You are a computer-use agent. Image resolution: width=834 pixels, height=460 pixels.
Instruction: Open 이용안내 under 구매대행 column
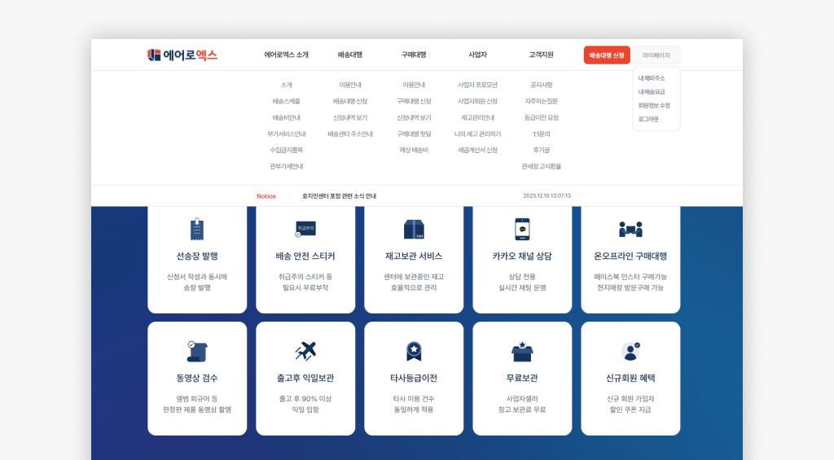coord(414,85)
